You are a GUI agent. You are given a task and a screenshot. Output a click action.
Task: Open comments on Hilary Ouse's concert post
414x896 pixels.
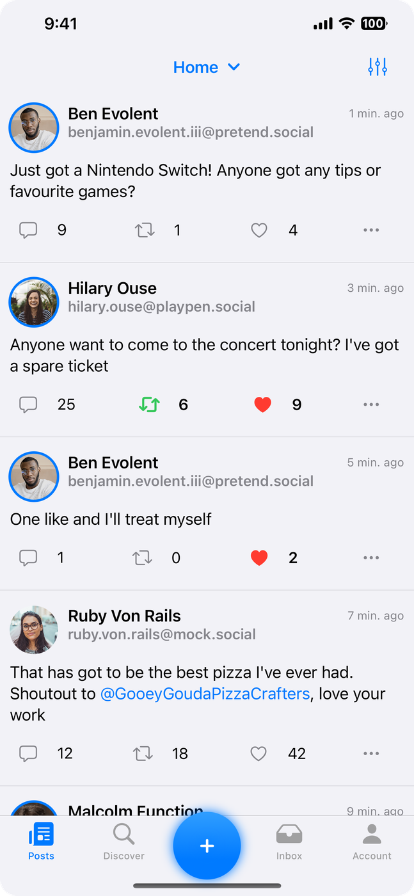28,404
